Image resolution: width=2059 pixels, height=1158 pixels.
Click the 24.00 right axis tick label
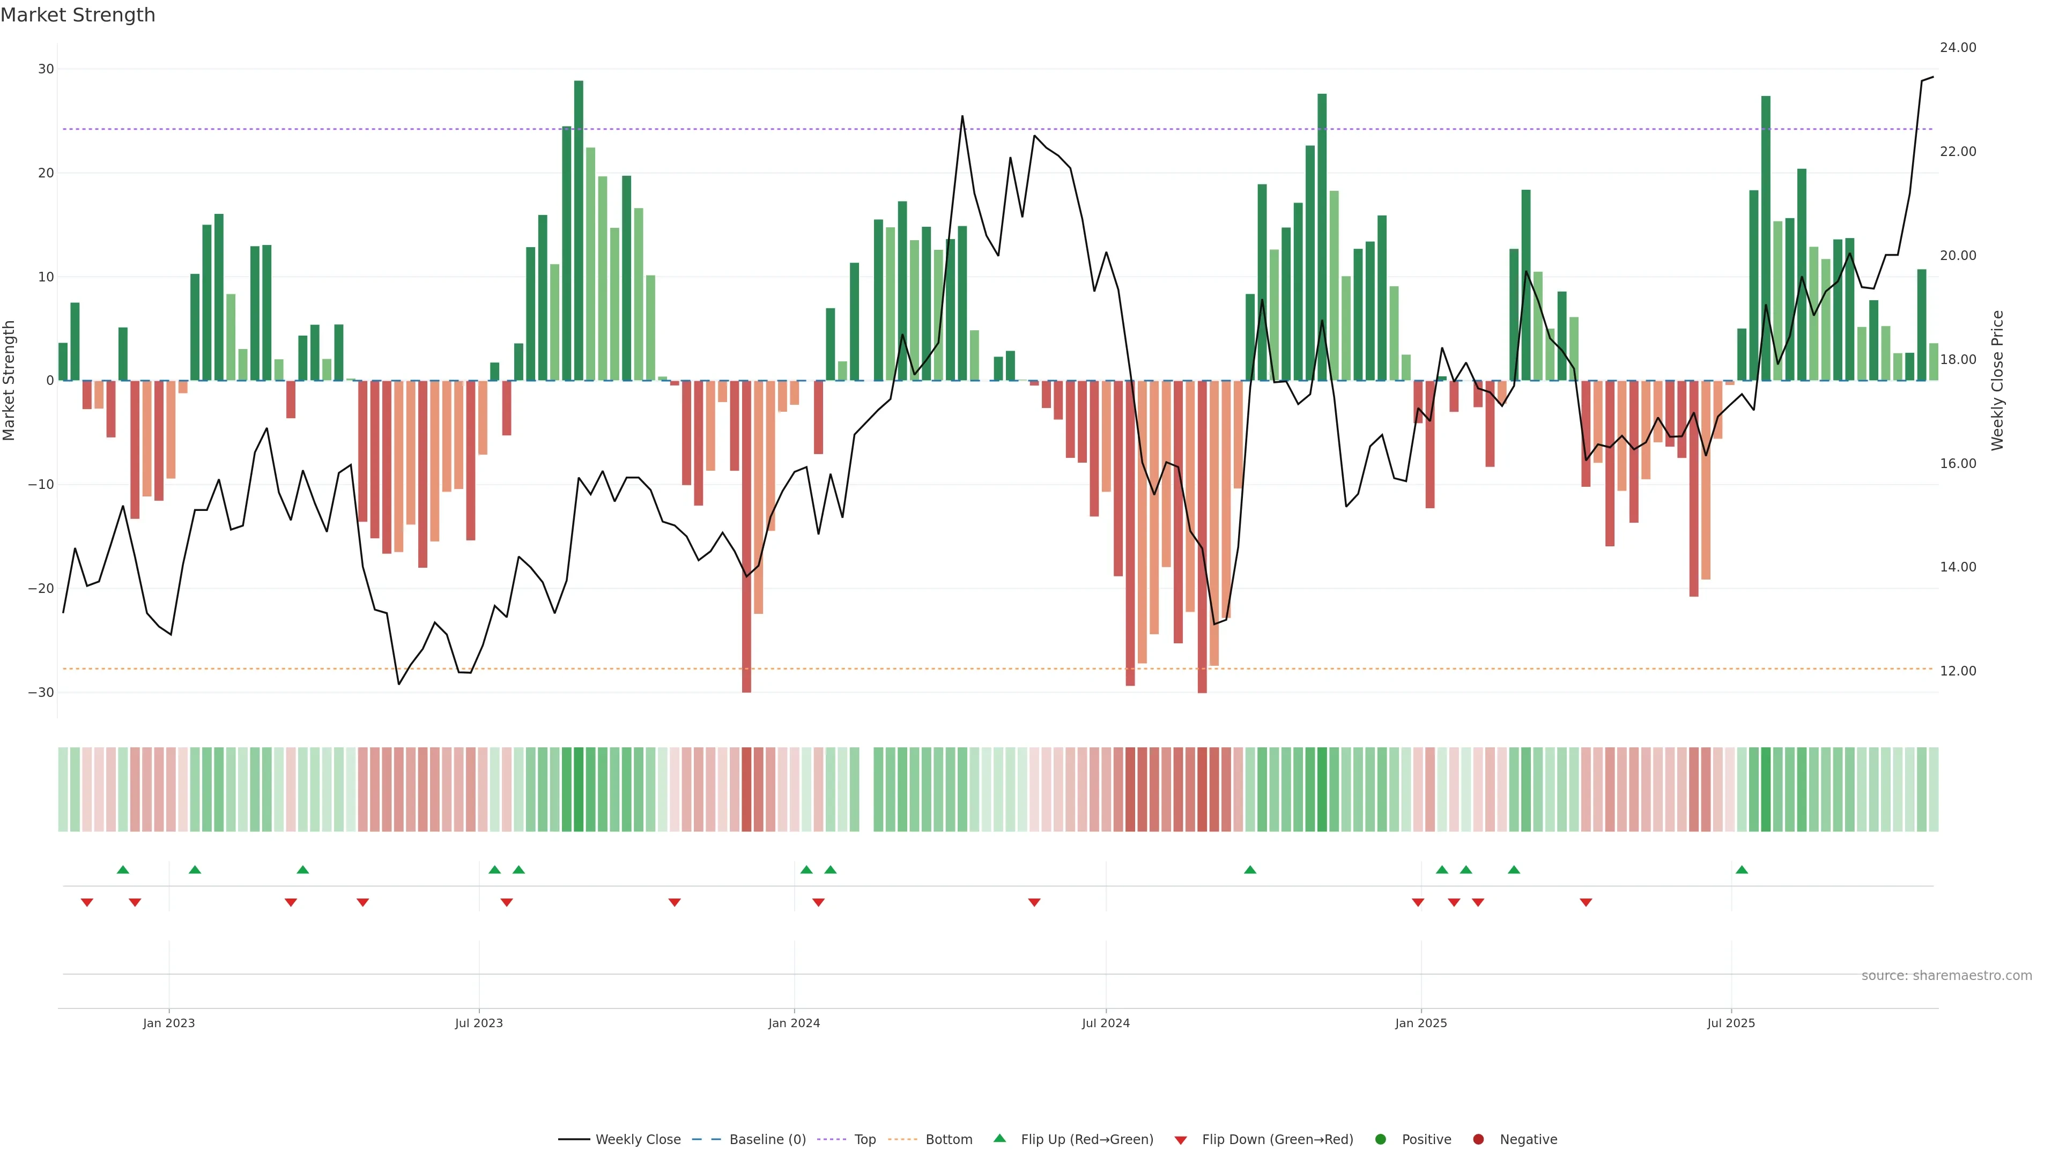1958,48
